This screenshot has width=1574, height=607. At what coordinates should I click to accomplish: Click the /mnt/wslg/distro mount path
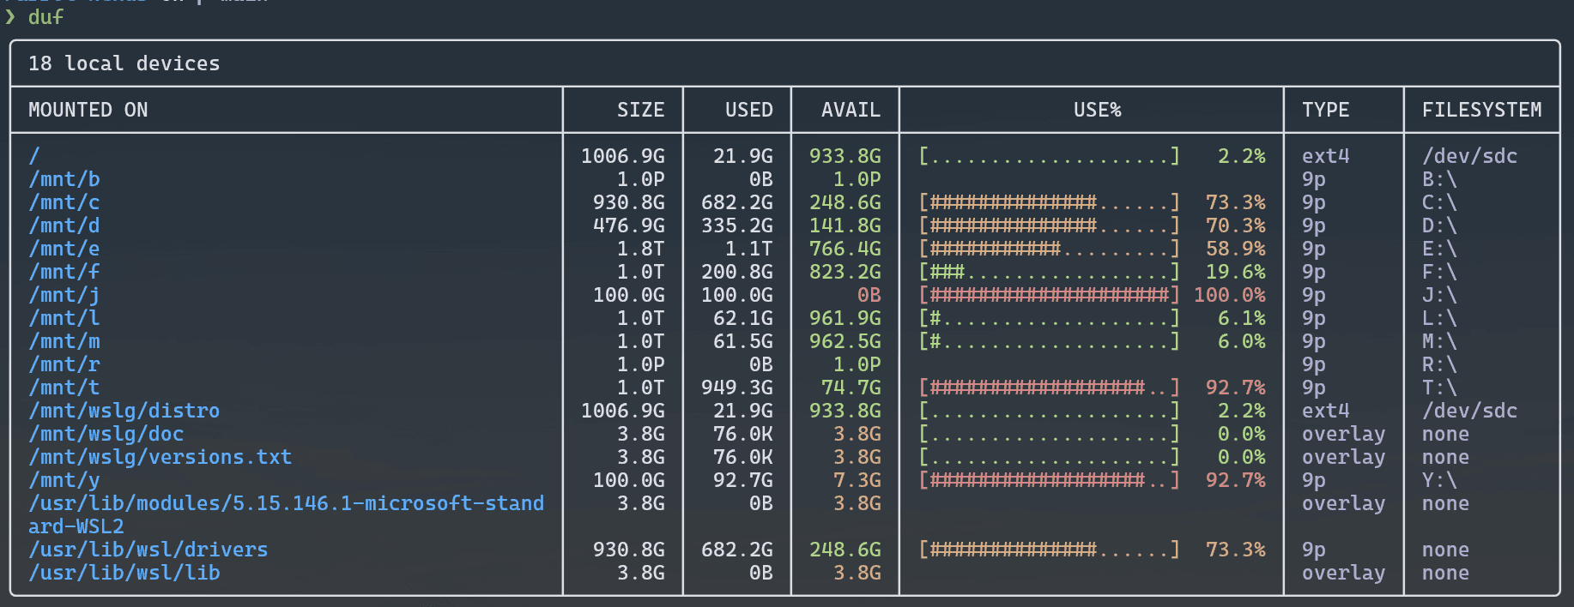tap(124, 411)
